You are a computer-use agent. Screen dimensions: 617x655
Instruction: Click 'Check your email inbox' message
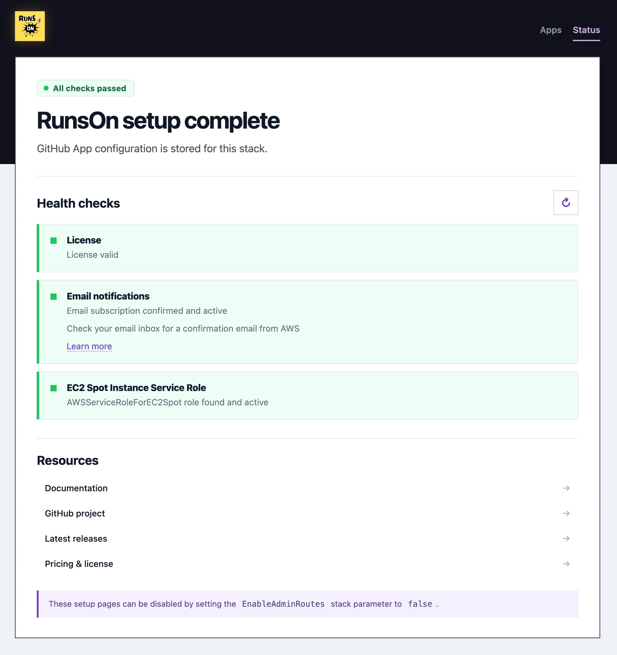pyautogui.click(x=183, y=328)
